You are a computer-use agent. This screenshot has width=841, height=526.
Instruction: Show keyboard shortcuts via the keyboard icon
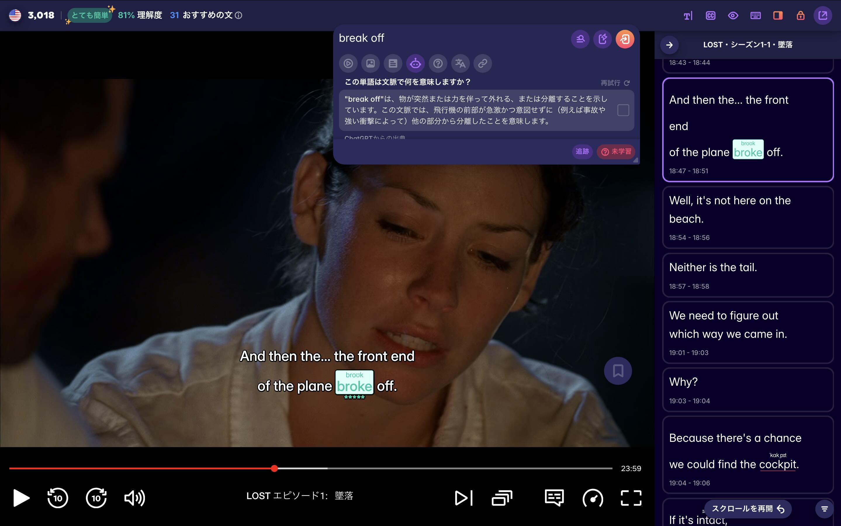click(x=755, y=15)
